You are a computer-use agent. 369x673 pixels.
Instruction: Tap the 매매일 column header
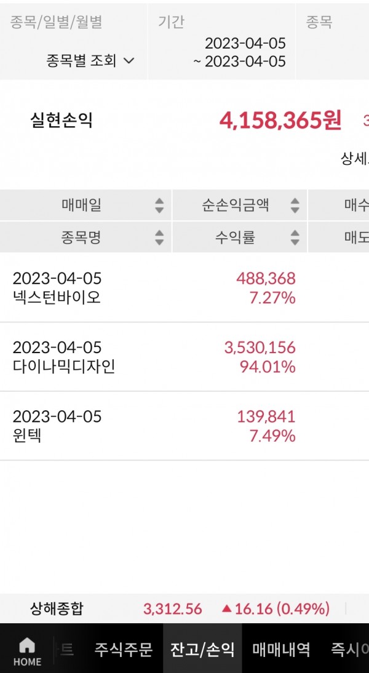(x=81, y=205)
